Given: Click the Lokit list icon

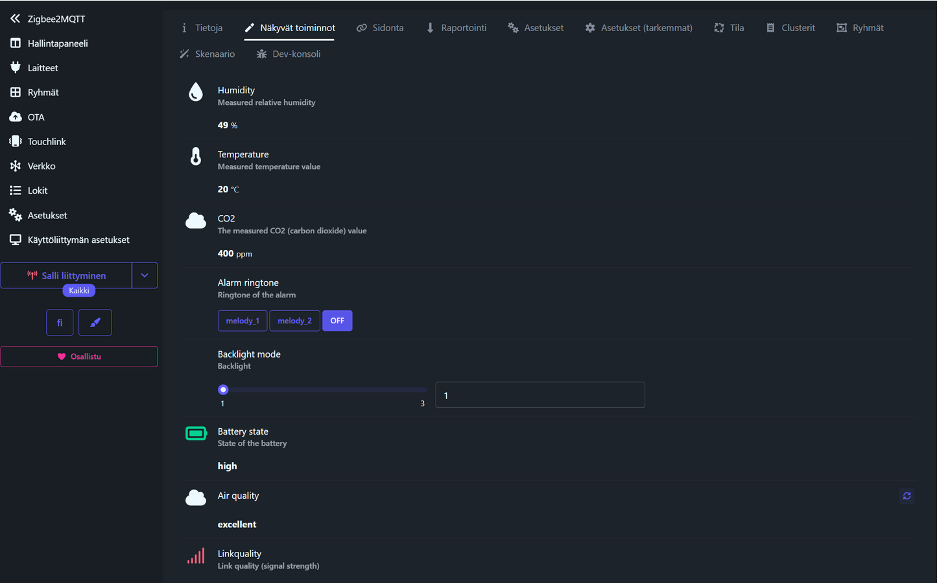Looking at the screenshot, I should 16,190.
